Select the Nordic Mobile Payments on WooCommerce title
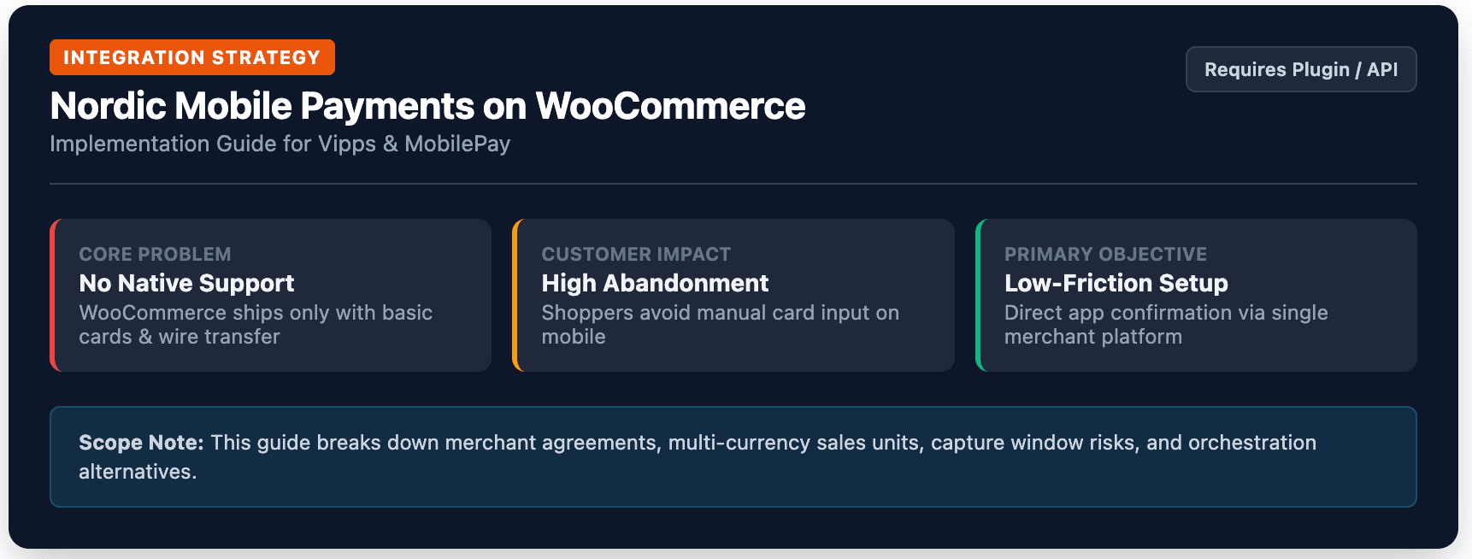The height and width of the screenshot is (559, 1472). tap(427, 106)
